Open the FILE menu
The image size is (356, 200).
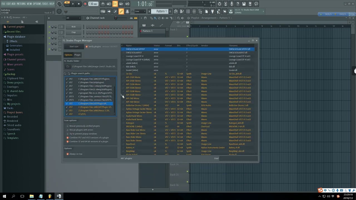4,4
